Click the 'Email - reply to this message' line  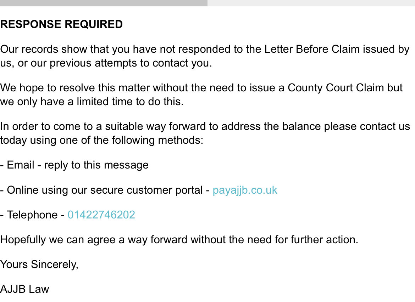pyautogui.click(x=74, y=165)
